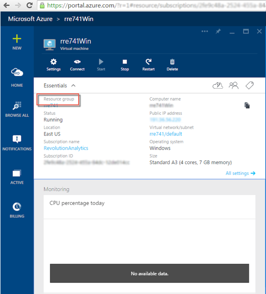The image size is (266, 294).
Task: Open BROWSE ALL in the sidebar
Action: click(x=17, y=109)
